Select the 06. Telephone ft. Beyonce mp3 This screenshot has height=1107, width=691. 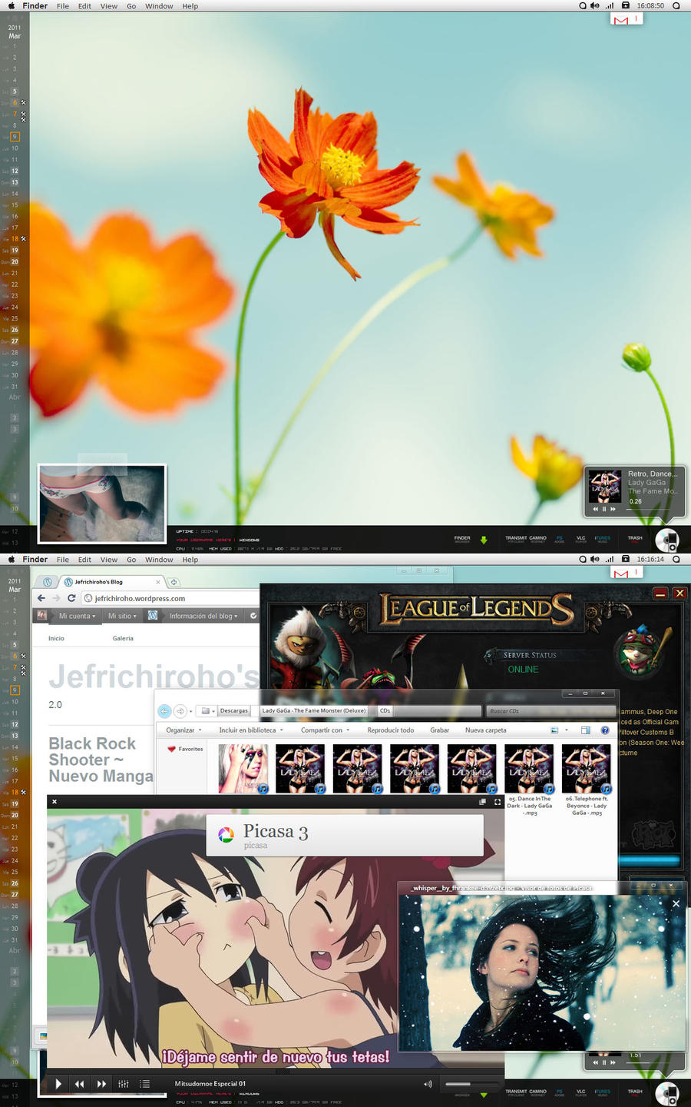tap(587, 779)
